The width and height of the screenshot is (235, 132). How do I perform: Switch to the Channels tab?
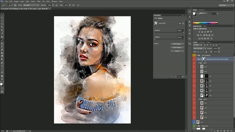pyautogui.click(x=202, y=43)
